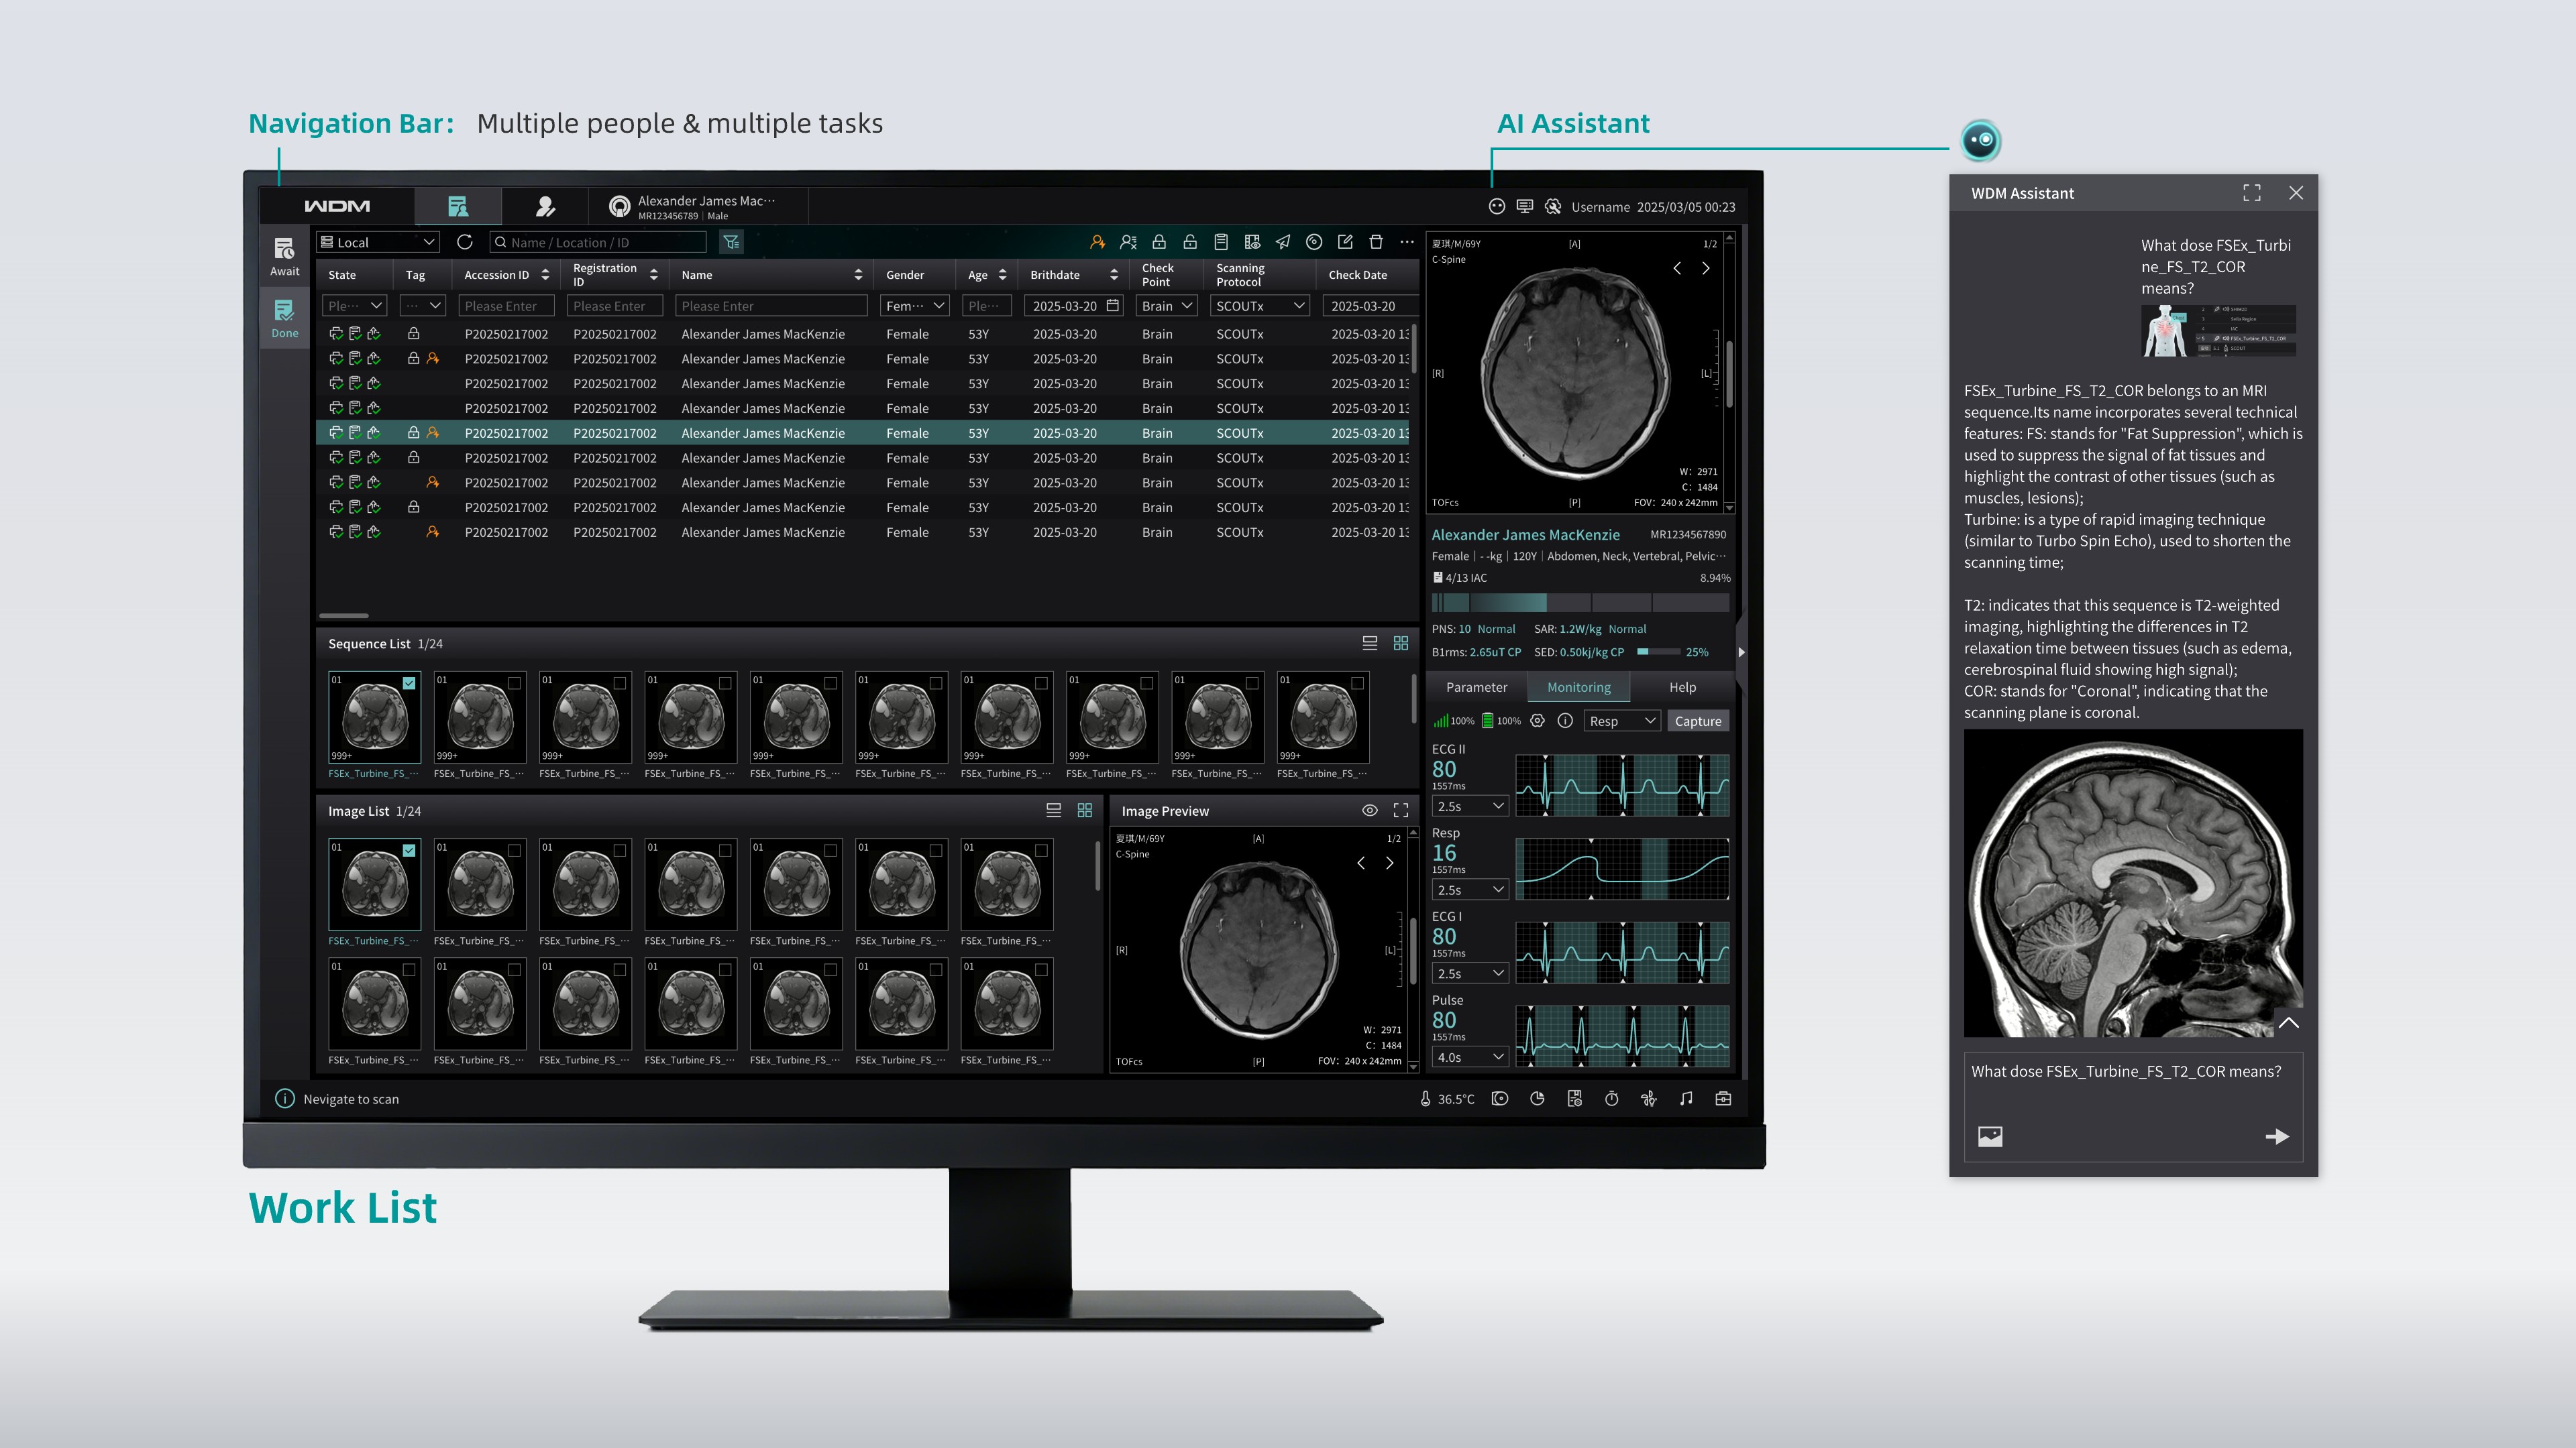2576x1448 pixels.
Task: Open the Check Point Brain filter dropdown
Action: coord(1167,306)
